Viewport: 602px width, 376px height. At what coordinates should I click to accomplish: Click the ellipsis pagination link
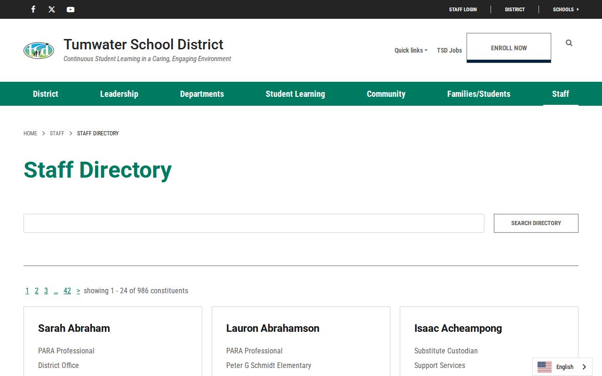point(55,291)
